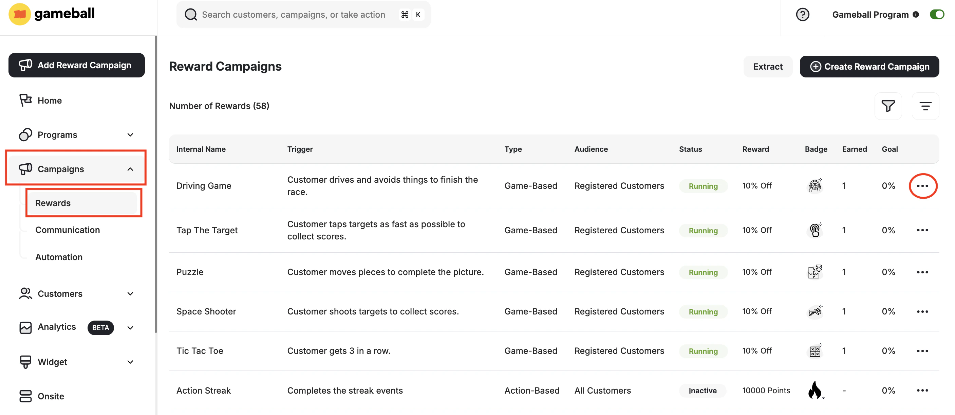Click the help question mark icon
955x415 pixels.
(802, 15)
